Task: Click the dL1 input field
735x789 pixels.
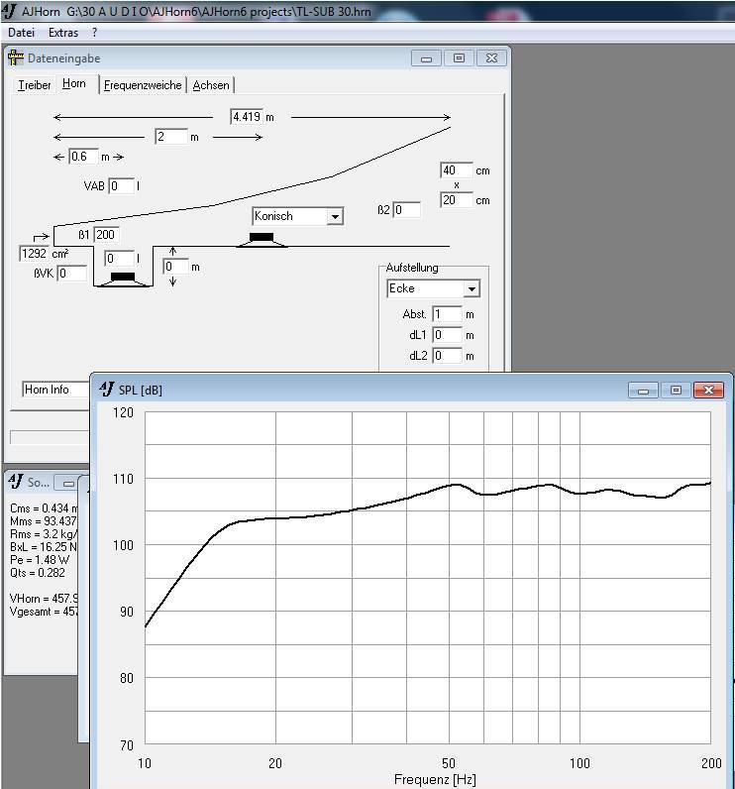Action: pos(447,335)
